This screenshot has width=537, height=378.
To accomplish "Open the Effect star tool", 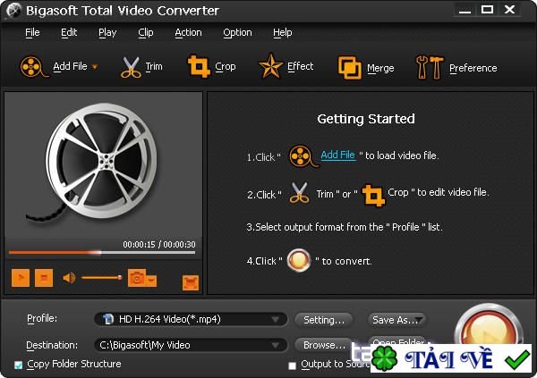I will [270, 66].
